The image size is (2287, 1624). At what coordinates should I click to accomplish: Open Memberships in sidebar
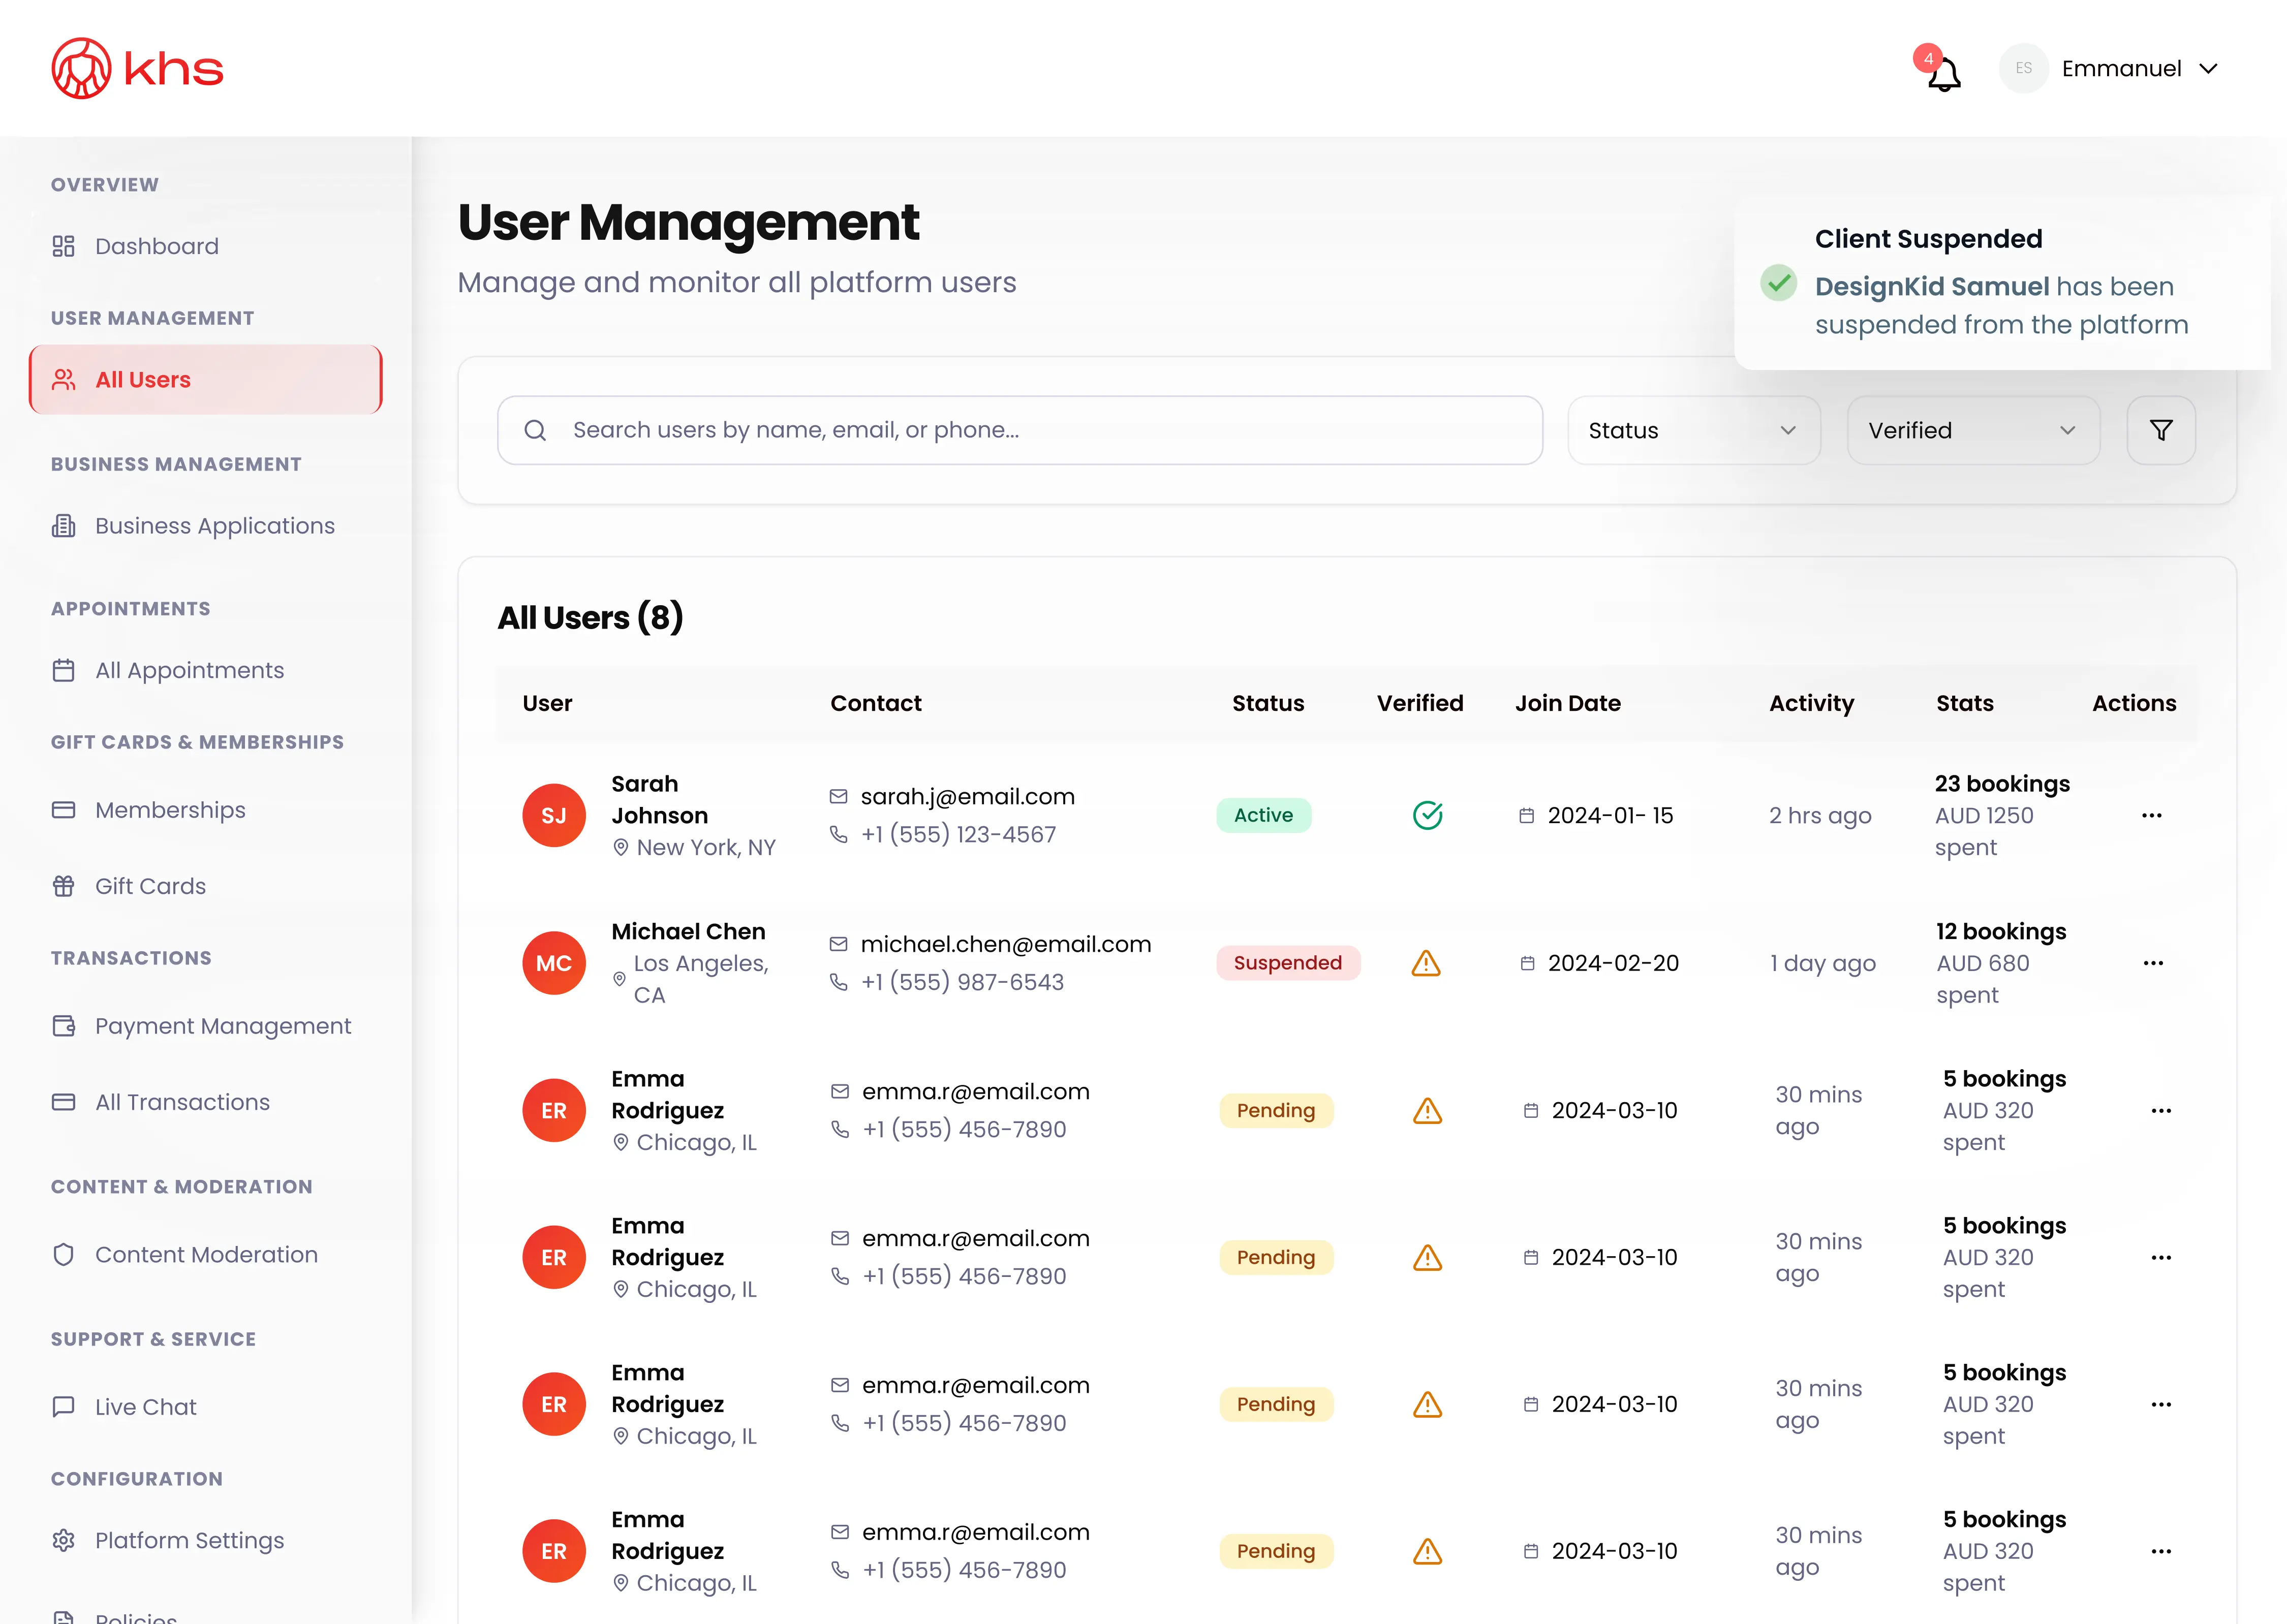[148, 810]
